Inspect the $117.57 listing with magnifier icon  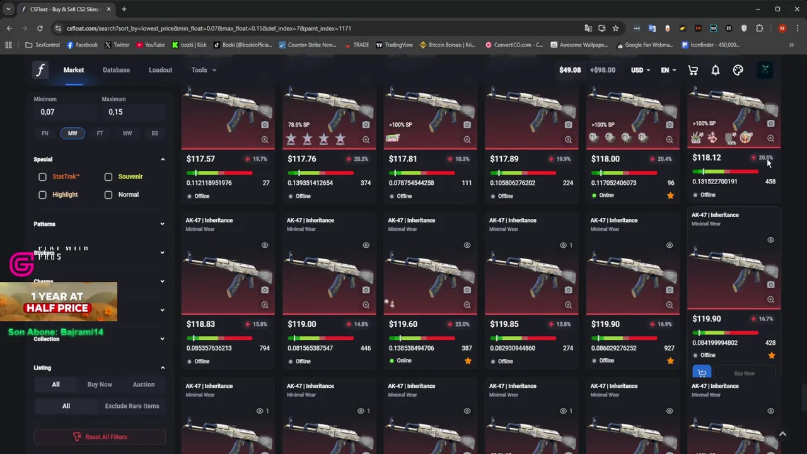[265, 140]
